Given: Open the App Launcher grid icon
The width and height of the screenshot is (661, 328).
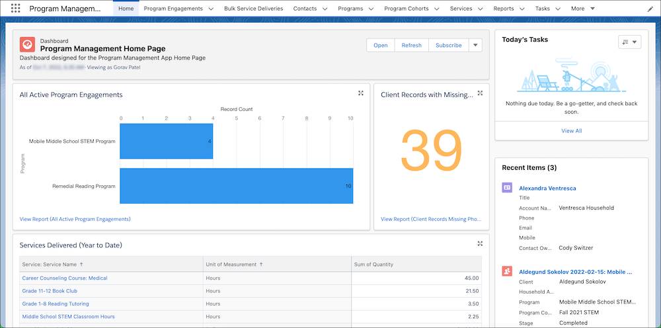Looking at the screenshot, I should (15, 9).
